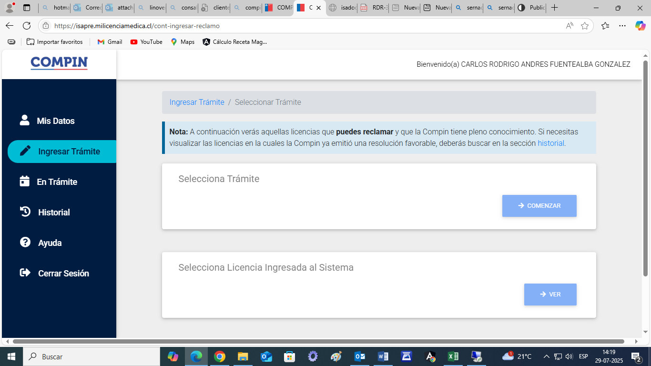This screenshot has height=366, width=651.
Task: Click the Cerrar Sesión logout icon
Action: pos(24,273)
